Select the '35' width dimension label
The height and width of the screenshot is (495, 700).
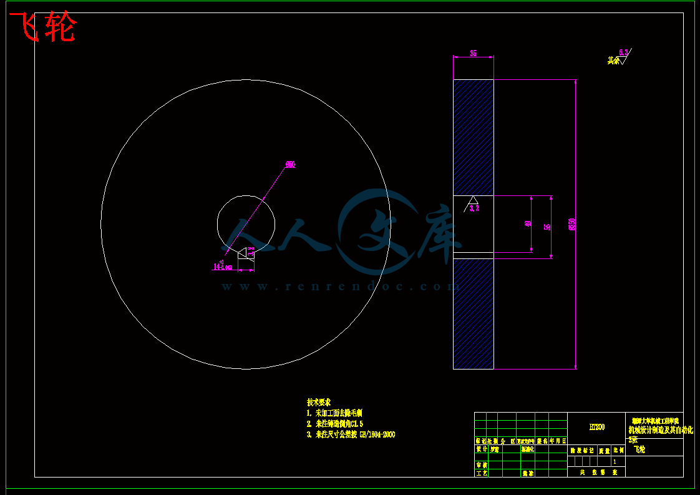click(x=473, y=53)
